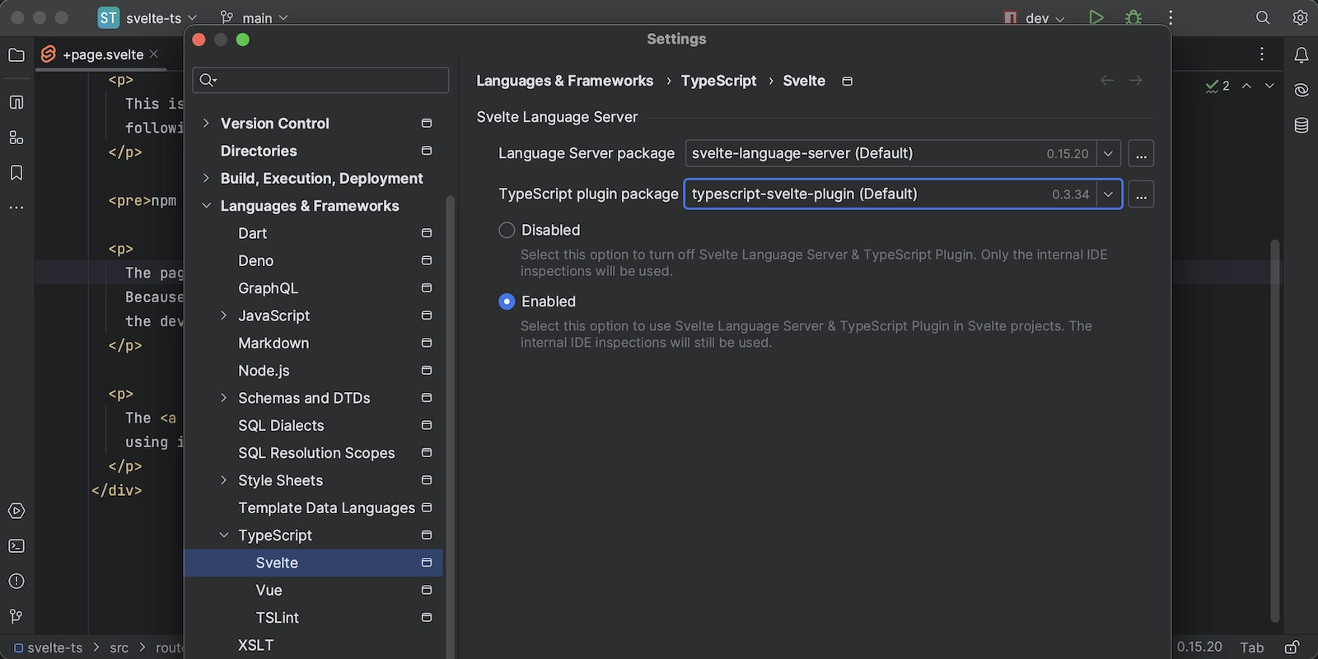Open the main toolbar more actions menu
1318x659 pixels.
1171,17
